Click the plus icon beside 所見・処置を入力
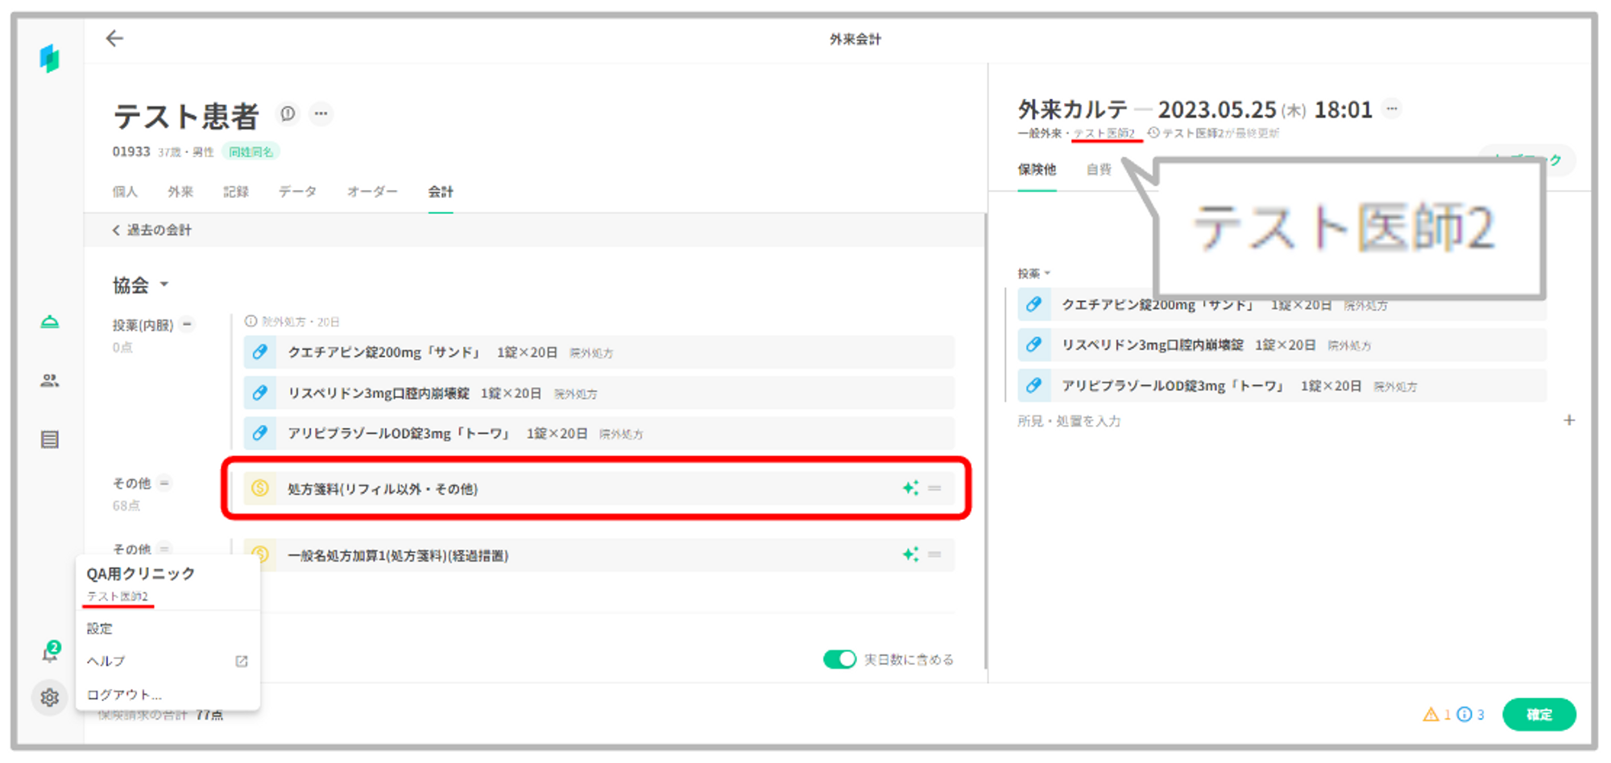1611x763 pixels. [1569, 420]
